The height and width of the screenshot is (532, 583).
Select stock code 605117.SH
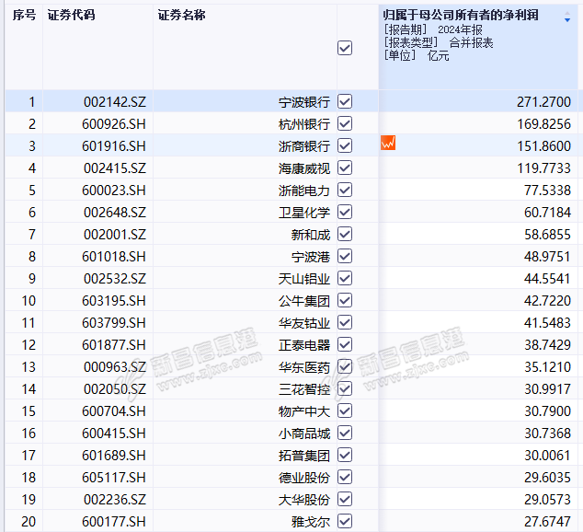[x=114, y=478]
